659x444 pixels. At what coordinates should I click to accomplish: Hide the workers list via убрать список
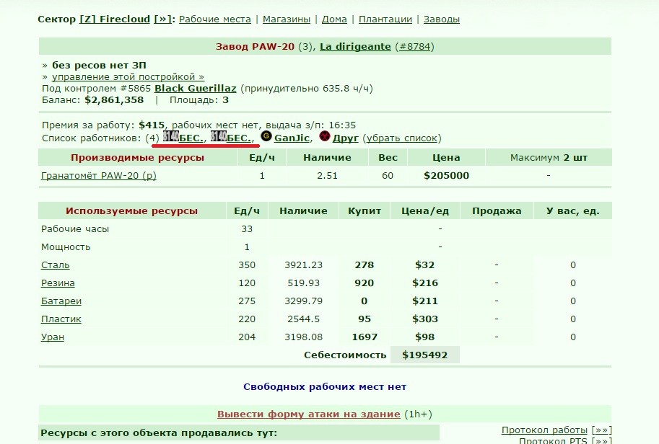pos(402,138)
